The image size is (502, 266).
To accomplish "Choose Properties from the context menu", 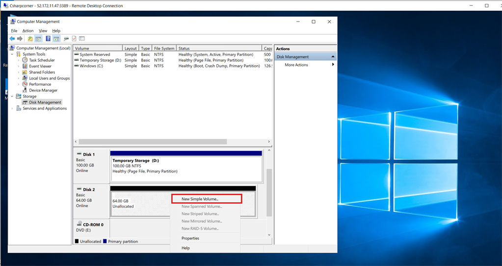I will coord(205,238).
